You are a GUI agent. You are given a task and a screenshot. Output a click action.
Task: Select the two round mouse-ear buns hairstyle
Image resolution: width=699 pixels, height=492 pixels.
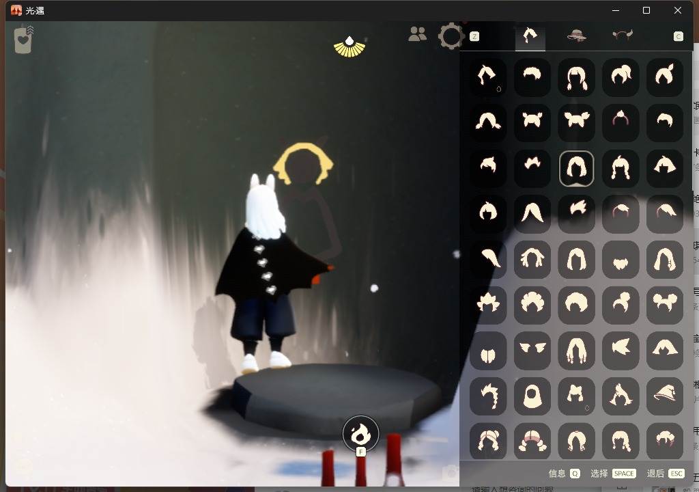pyautogui.click(x=665, y=305)
